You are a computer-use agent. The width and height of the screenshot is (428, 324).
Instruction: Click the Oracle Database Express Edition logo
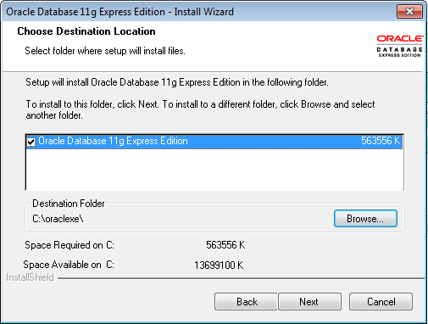[400, 46]
